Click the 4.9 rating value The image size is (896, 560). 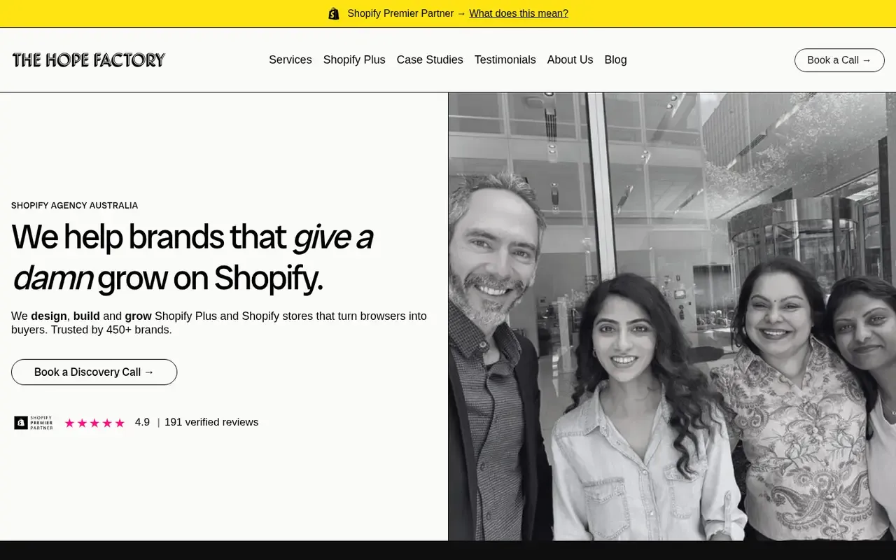click(142, 422)
